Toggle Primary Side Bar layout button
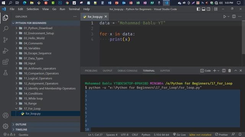The width and height of the screenshot is (245, 137). tap(198, 9)
